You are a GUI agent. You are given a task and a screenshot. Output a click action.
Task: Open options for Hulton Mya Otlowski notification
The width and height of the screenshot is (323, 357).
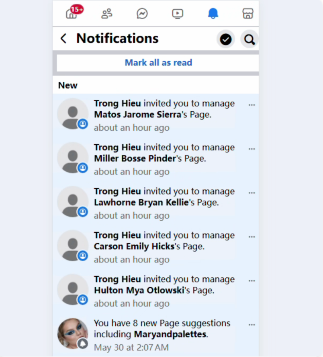point(252,281)
